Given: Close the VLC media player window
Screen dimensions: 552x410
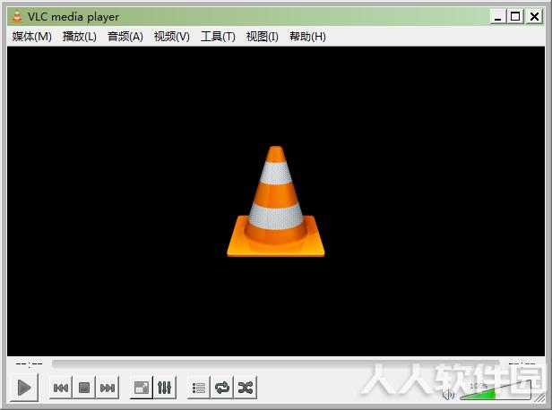Looking at the screenshot, I should coord(534,16).
